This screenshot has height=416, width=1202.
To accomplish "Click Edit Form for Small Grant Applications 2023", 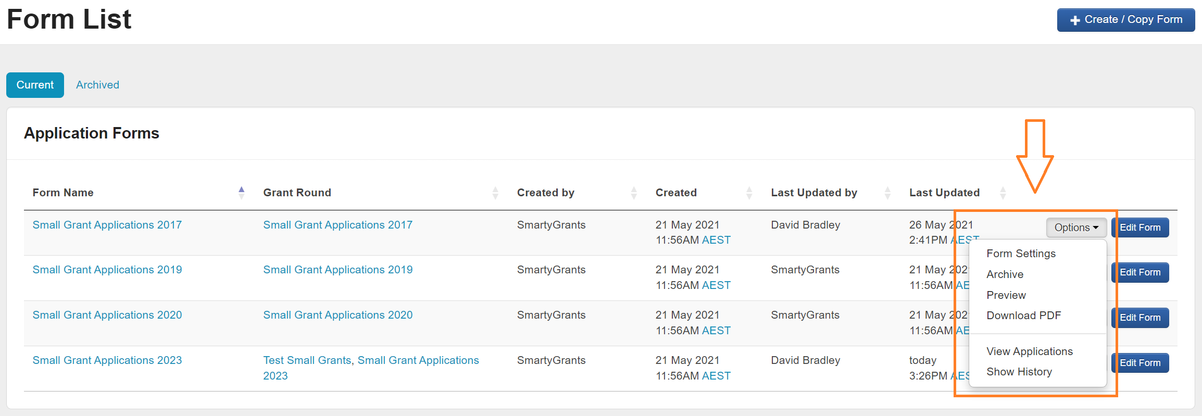I will point(1140,363).
